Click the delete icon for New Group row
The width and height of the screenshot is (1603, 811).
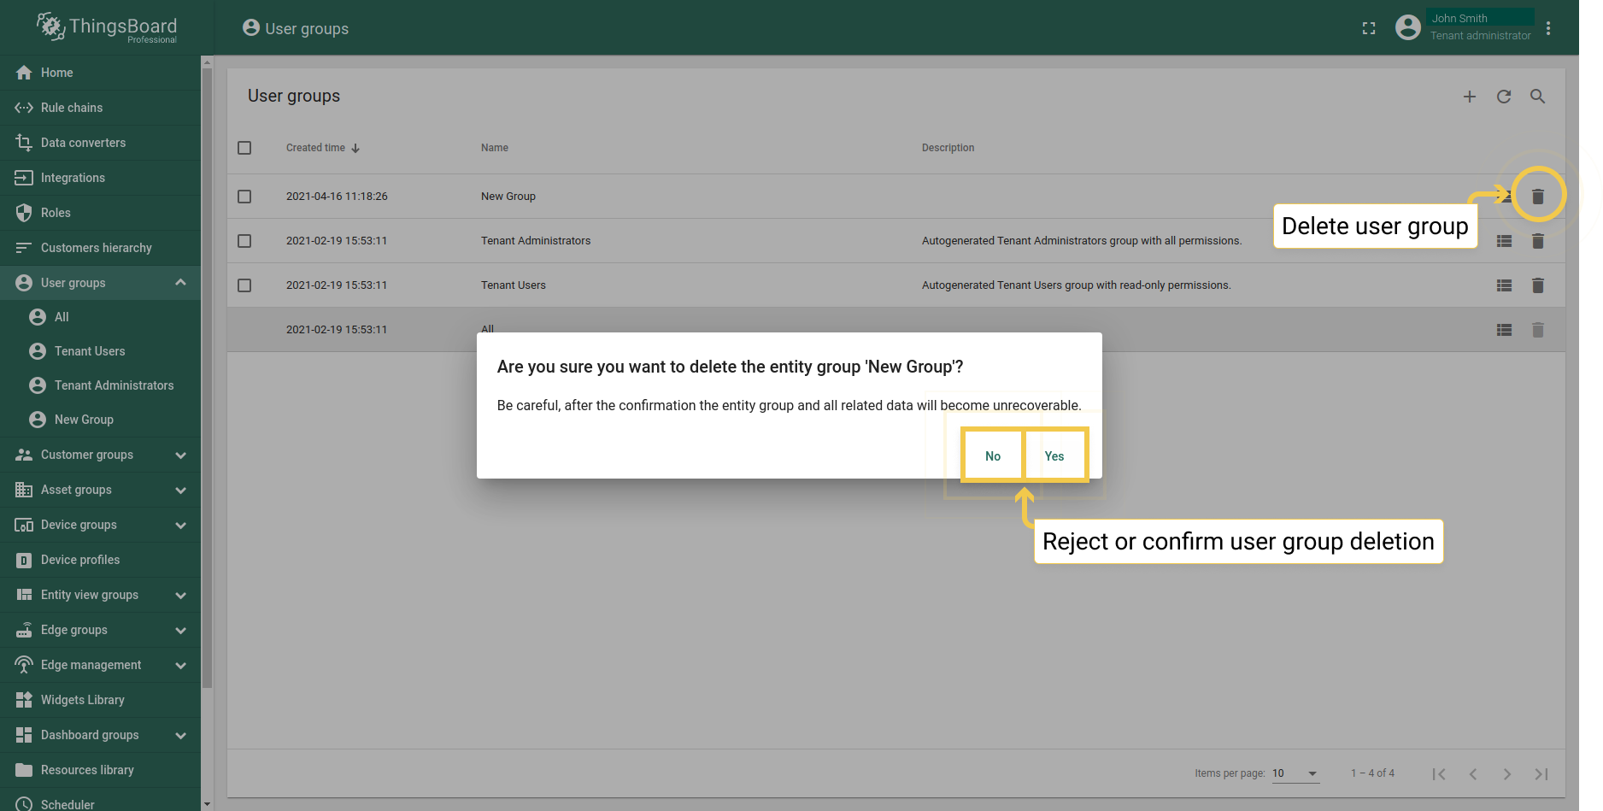1537,197
